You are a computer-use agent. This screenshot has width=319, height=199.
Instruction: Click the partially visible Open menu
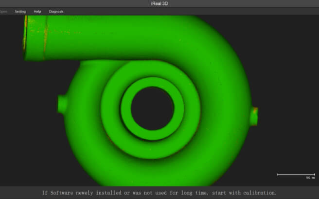pyautogui.click(x=4, y=12)
